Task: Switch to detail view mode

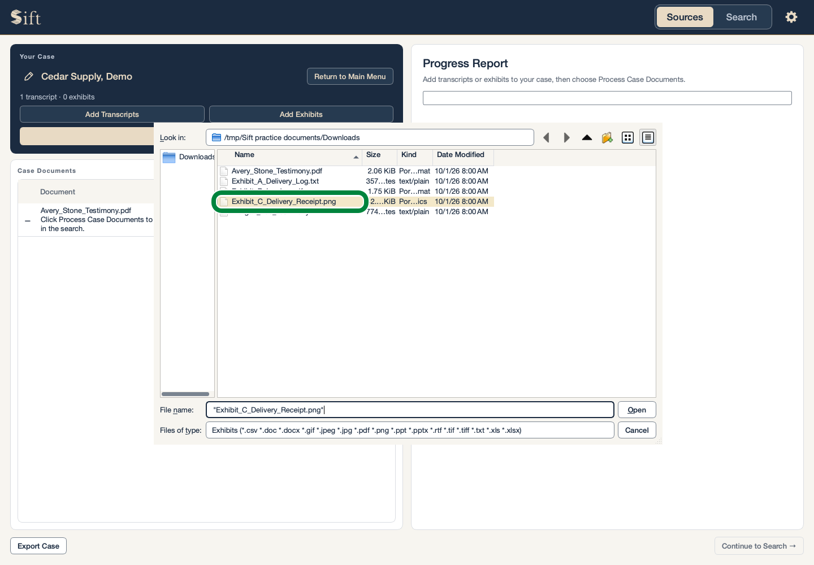Action: (x=648, y=137)
